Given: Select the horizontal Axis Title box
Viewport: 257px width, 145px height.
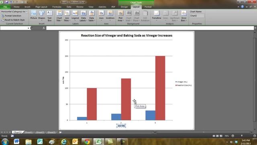Looking at the screenshot, I should [x=121, y=126].
